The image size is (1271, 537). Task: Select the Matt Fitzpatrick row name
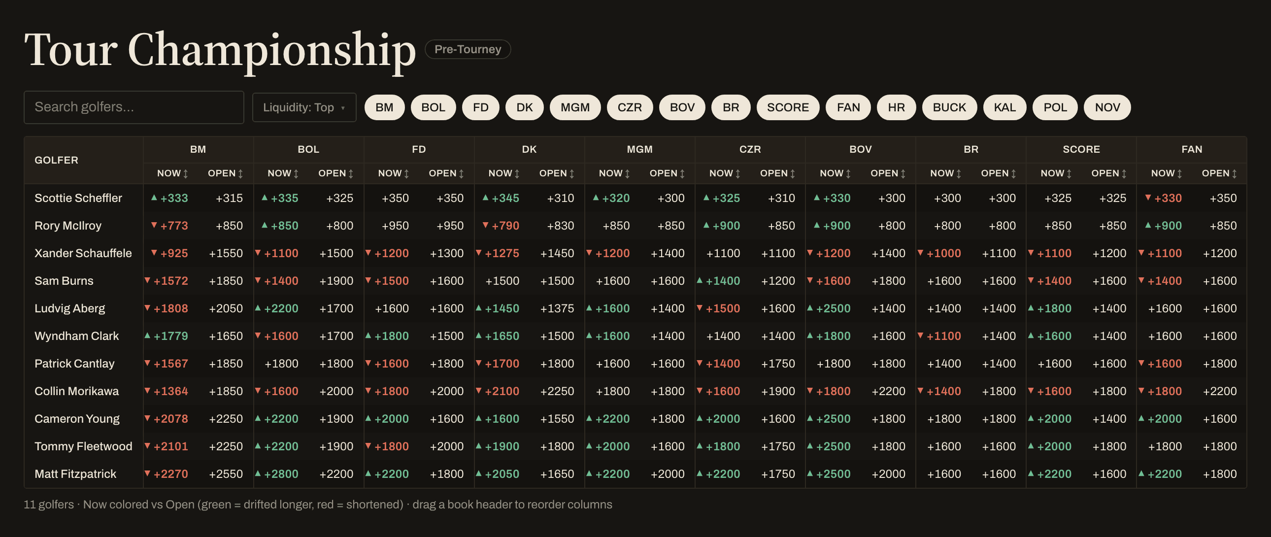pos(75,474)
